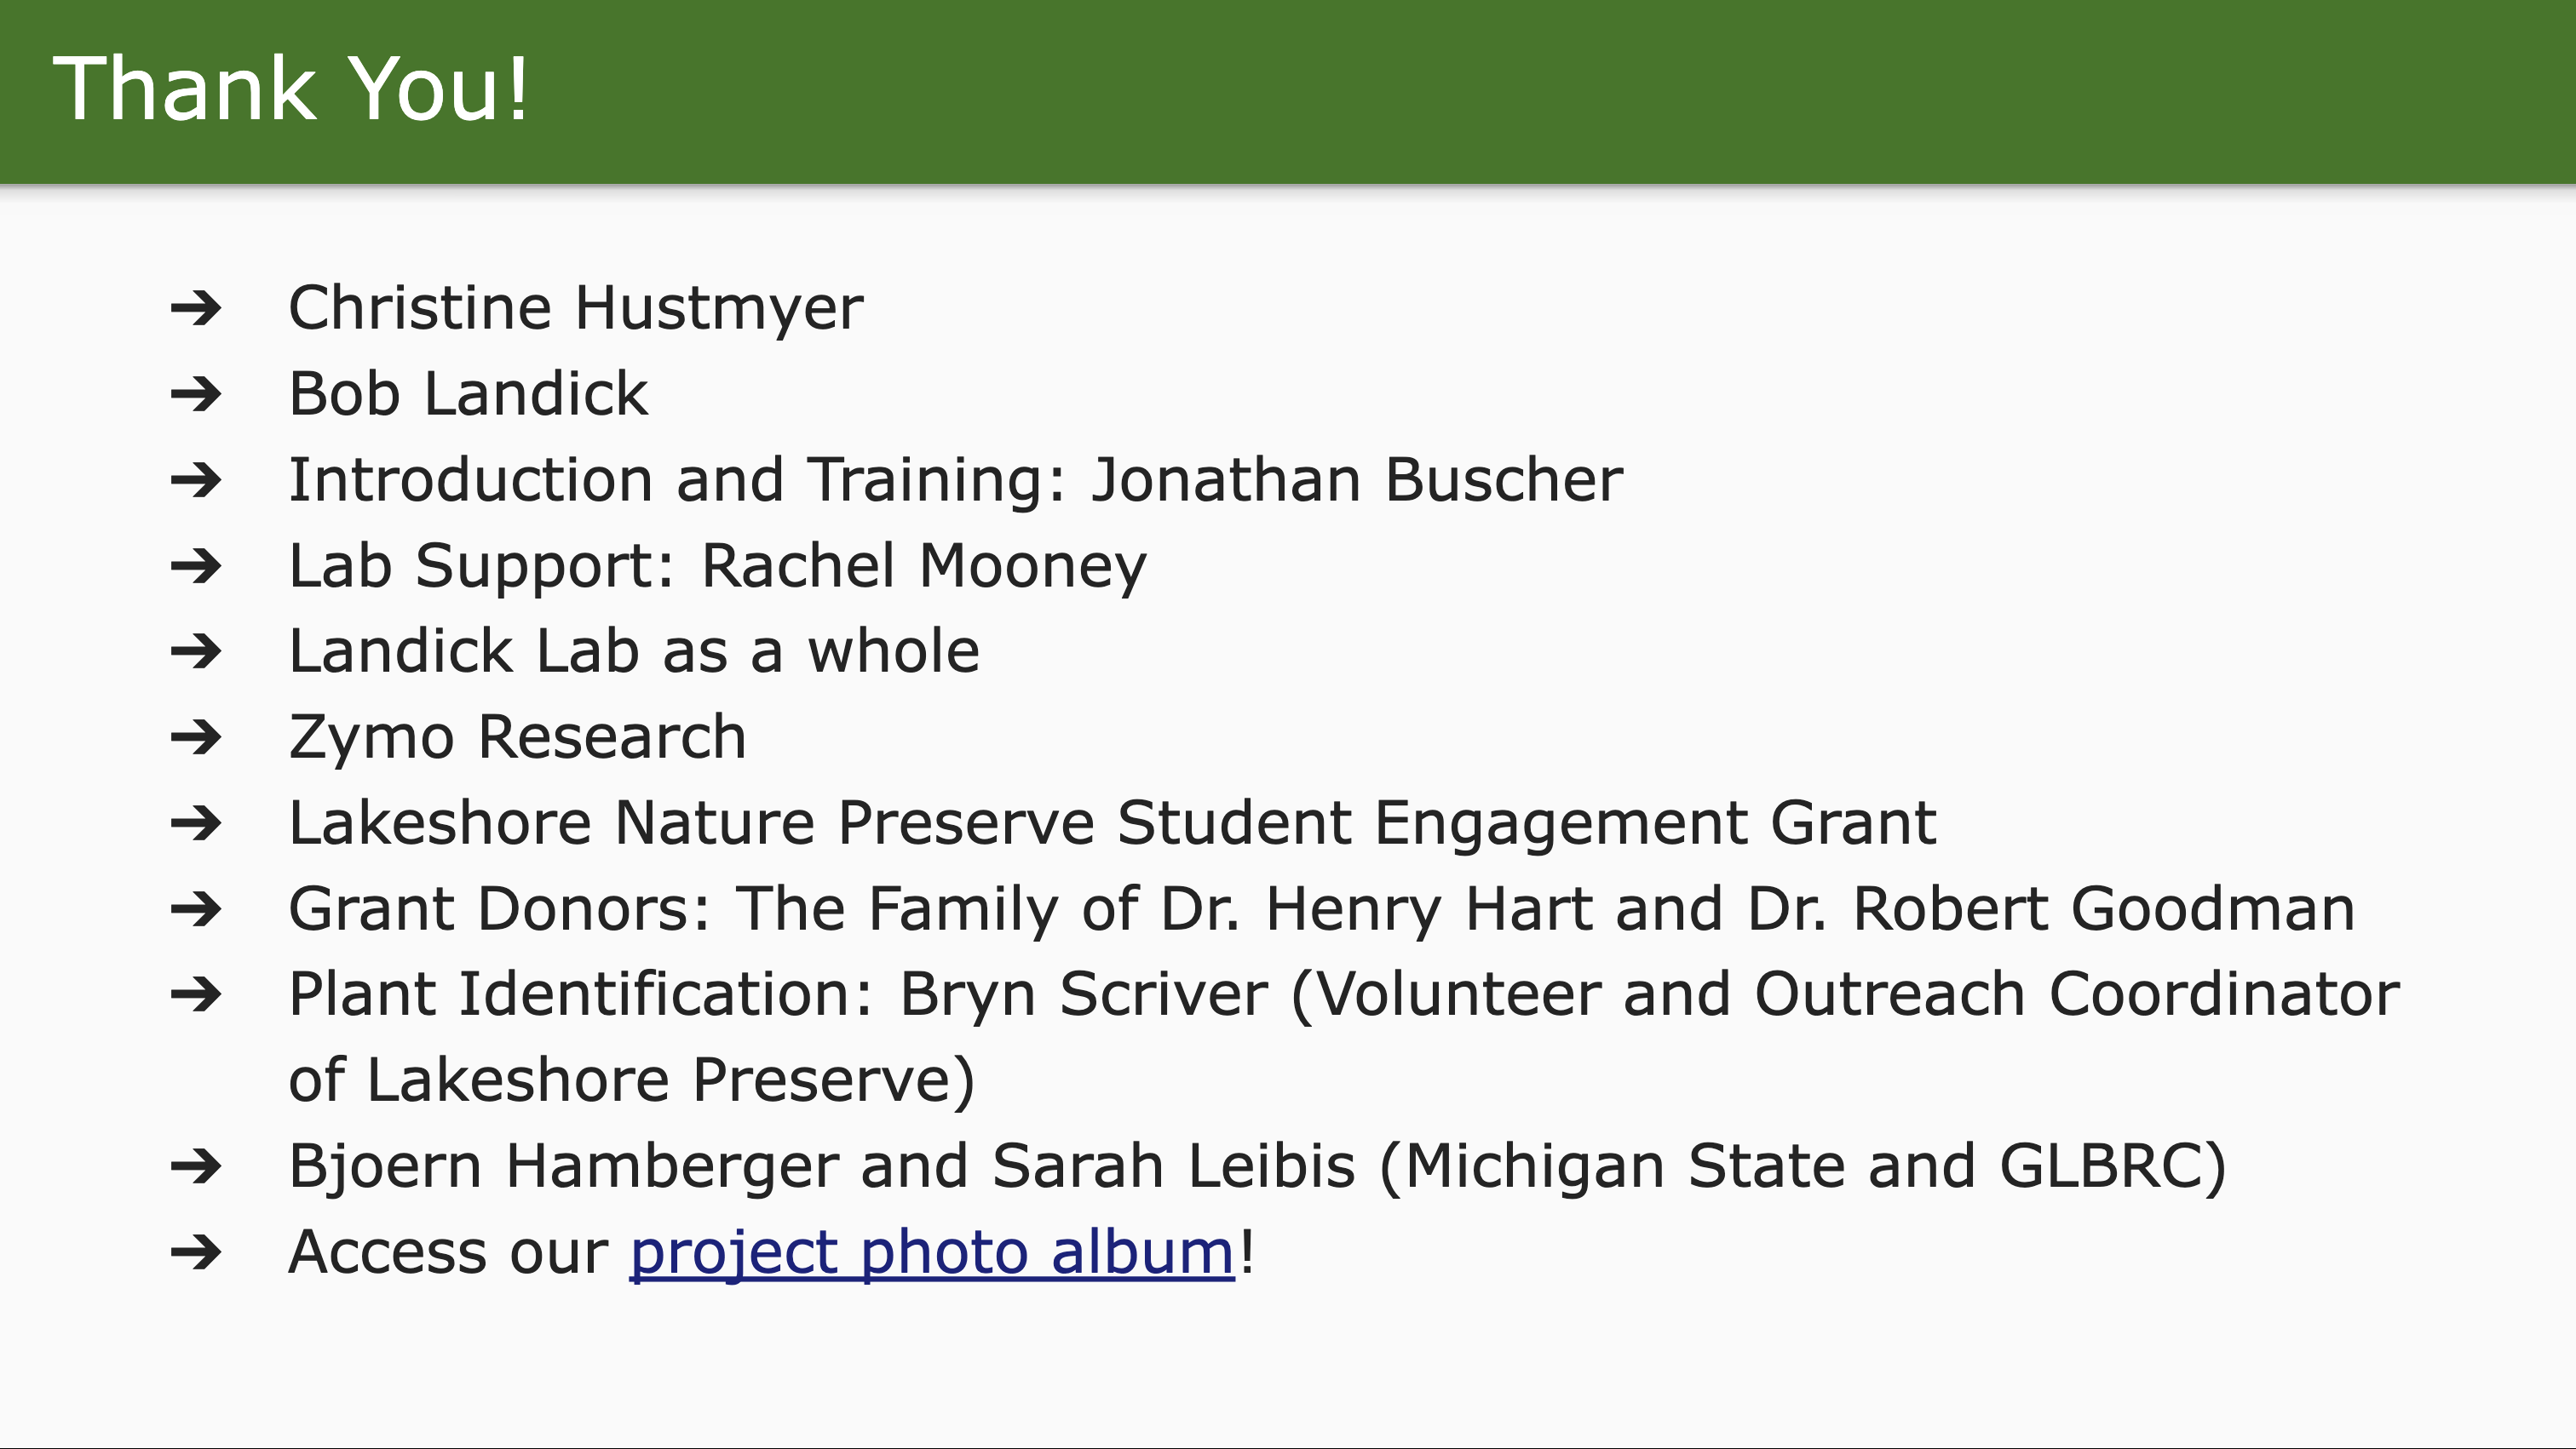Click the Student Engagement Grant text
Viewport: 2576px width, 1449px height.
(1526, 824)
